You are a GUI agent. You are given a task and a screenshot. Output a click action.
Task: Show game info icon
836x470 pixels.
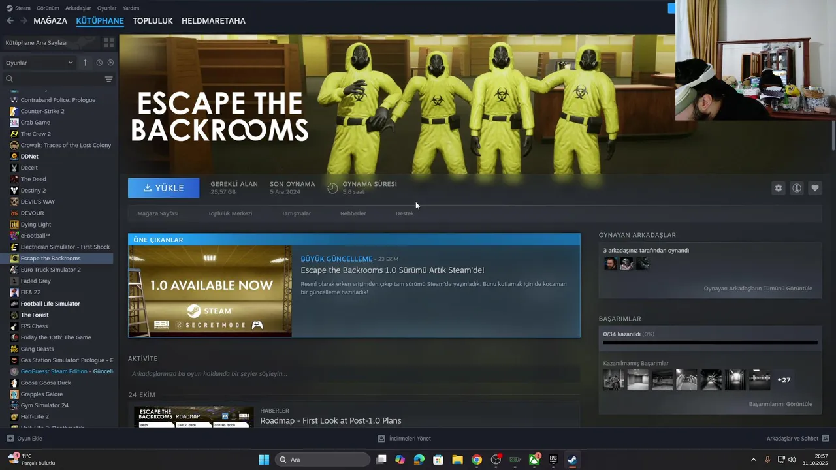click(796, 188)
